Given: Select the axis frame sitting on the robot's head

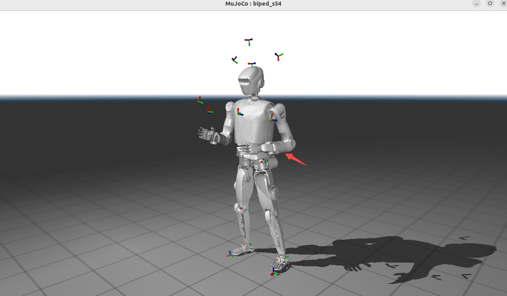Looking at the screenshot, I should click(251, 64).
